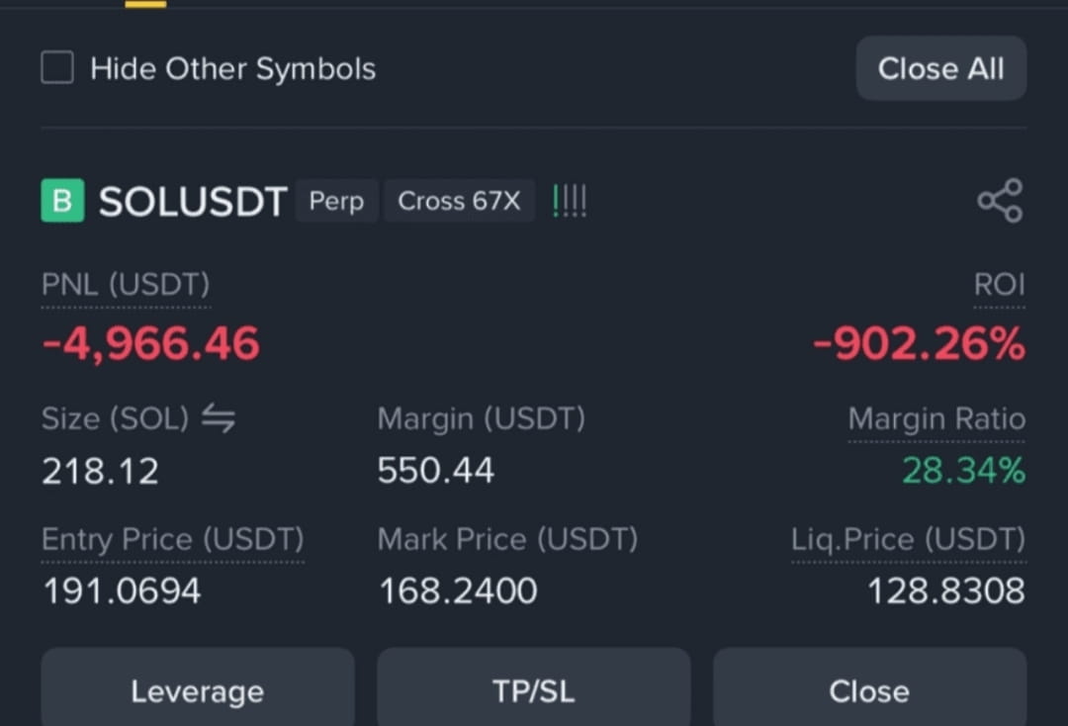Close the SOLUSDT position
Image resolution: width=1068 pixels, height=726 pixels.
pos(870,687)
